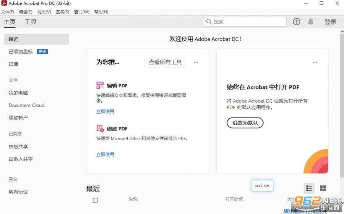Select 最近 in the sidebar
Viewport: 344px width, 214px height.
point(36,39)
